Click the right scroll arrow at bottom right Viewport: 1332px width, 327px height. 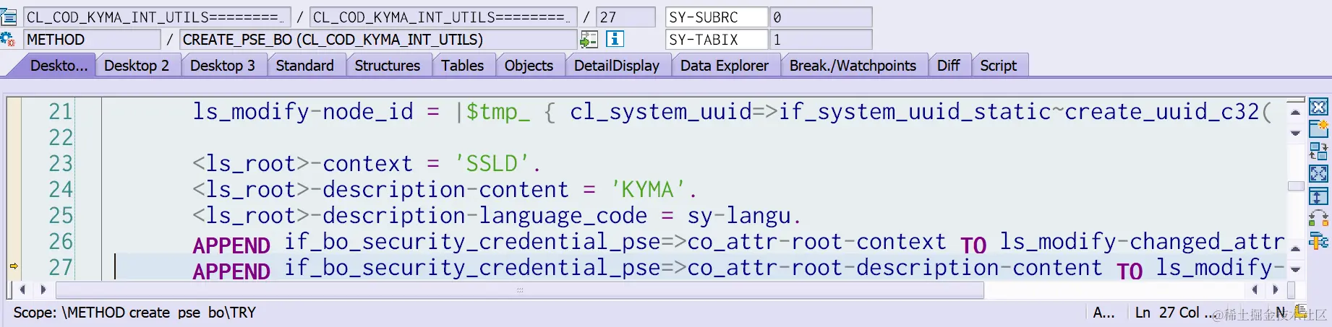pos(1275,289)
